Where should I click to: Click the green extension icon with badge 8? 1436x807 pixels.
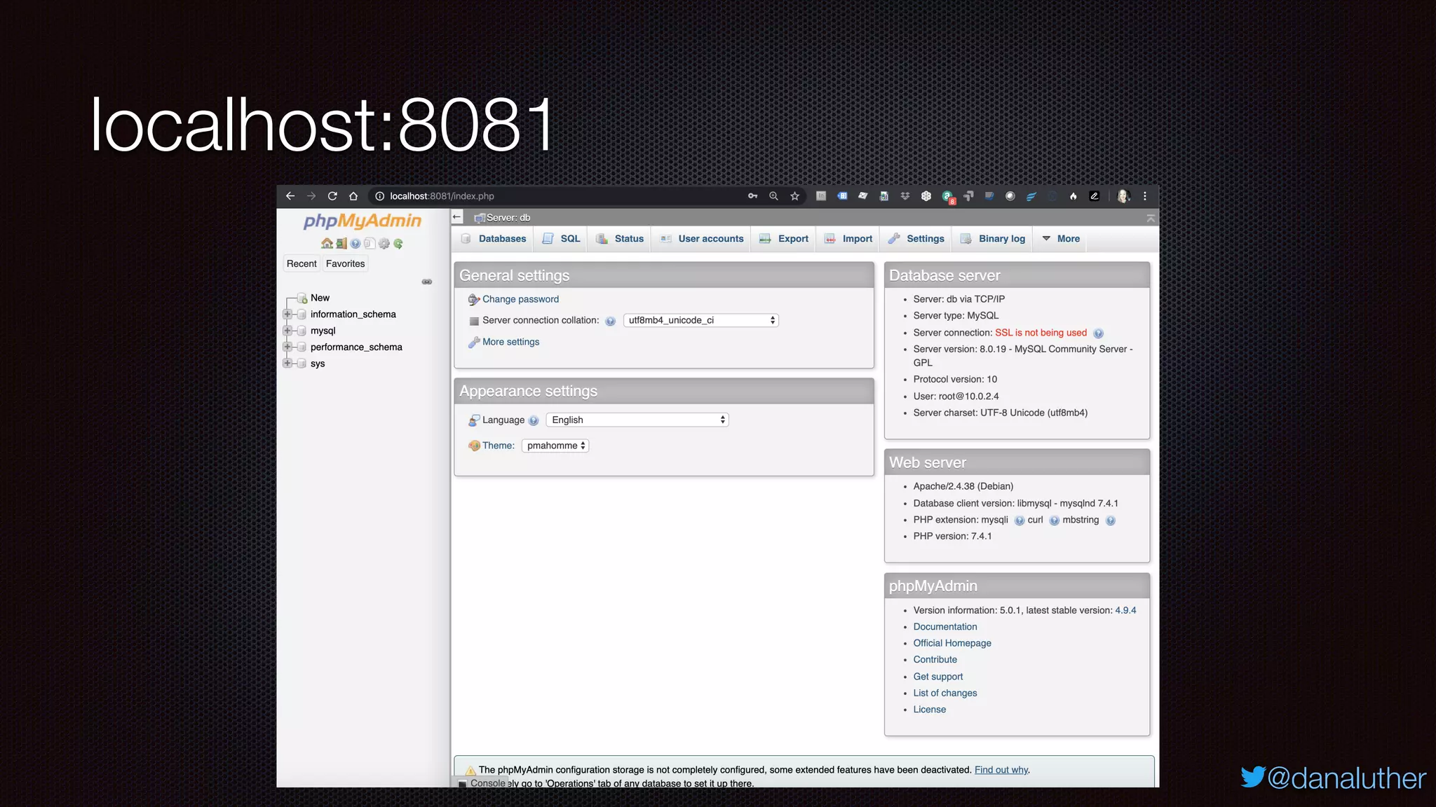pos(948,197)
